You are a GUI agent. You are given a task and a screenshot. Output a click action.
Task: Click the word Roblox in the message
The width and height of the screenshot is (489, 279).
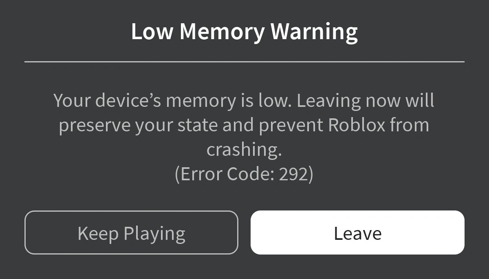[357, 125]
